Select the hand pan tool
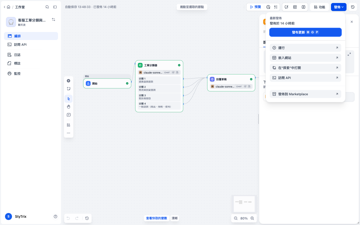The image size is (360, 225). (x=68, y=107)
